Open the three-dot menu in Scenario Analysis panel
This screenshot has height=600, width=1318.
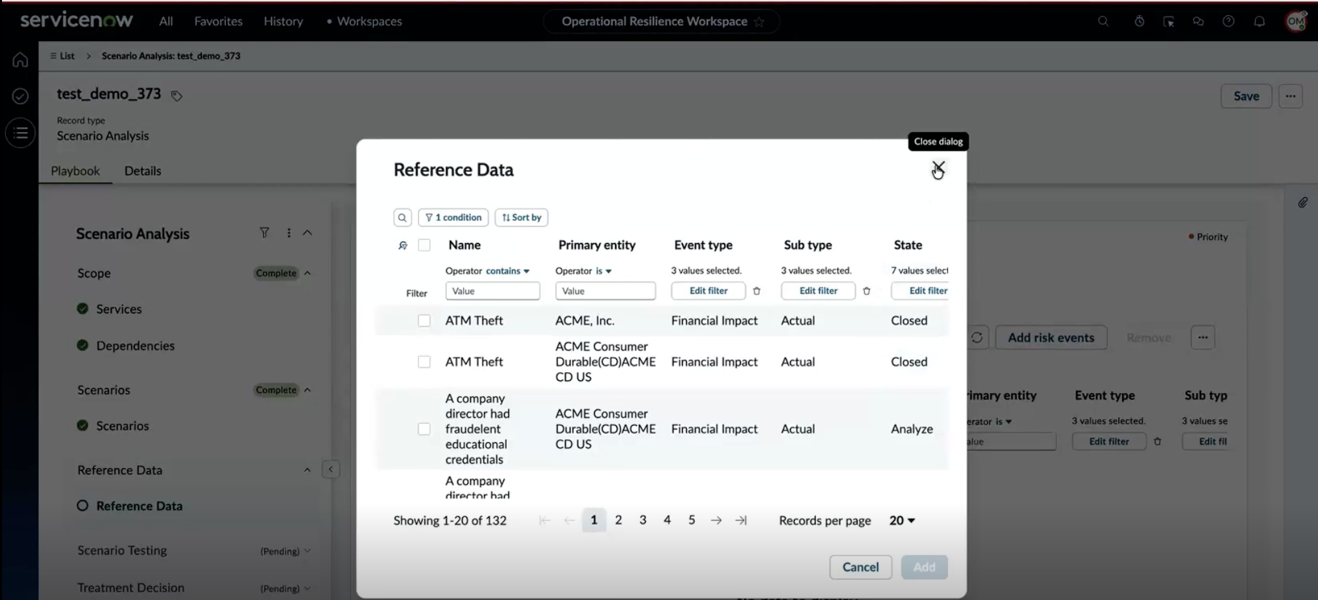pyautogui.click(x=288, y=233)
